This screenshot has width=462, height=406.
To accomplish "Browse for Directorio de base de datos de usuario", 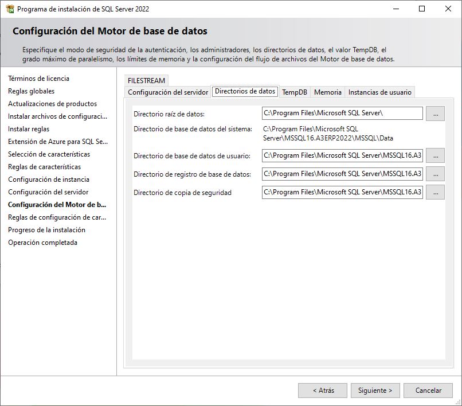I will 435,155.
